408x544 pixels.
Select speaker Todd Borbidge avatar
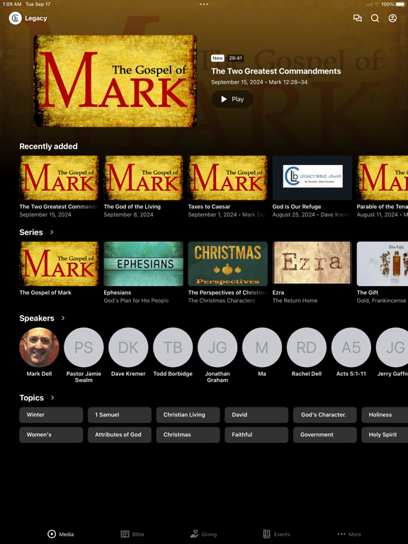click(x=173, y=347)
